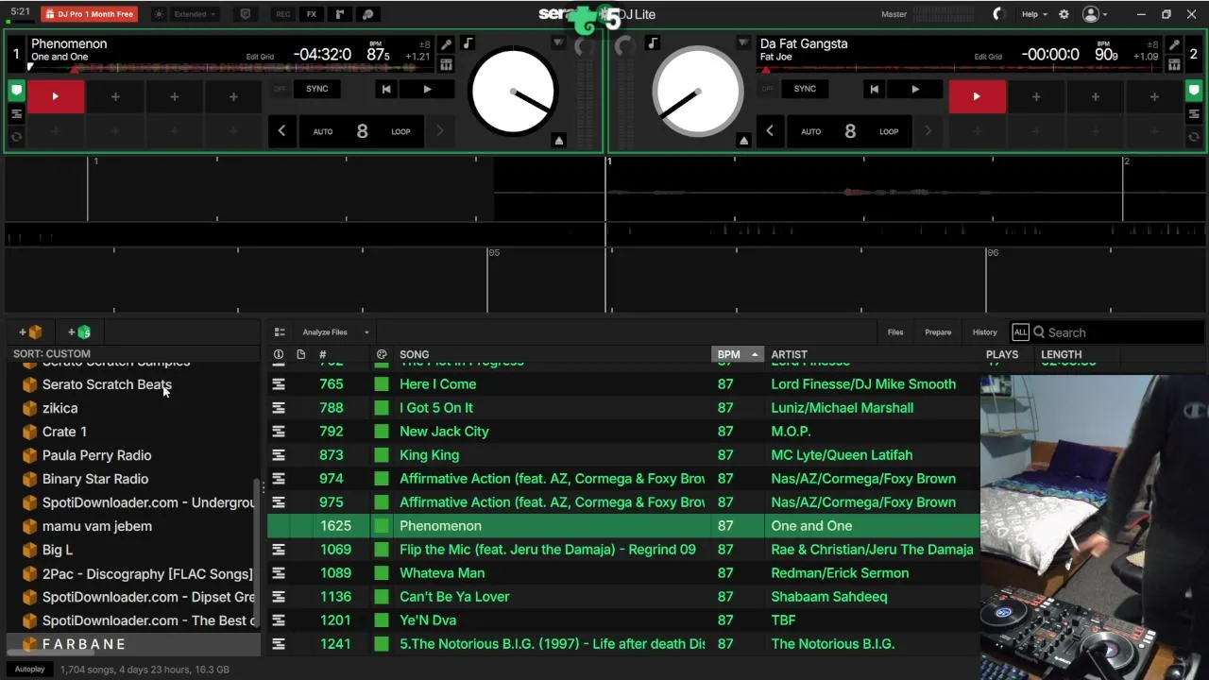This screenshot has width=1209, height=680.
Task: Toggle the light/dark theme sun icon
Action: (x=159, y=14)
